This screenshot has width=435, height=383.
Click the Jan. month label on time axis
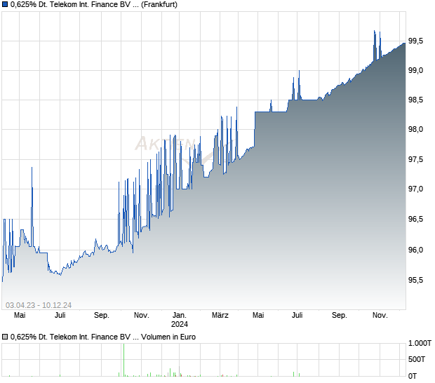click(x=180, y=316)
